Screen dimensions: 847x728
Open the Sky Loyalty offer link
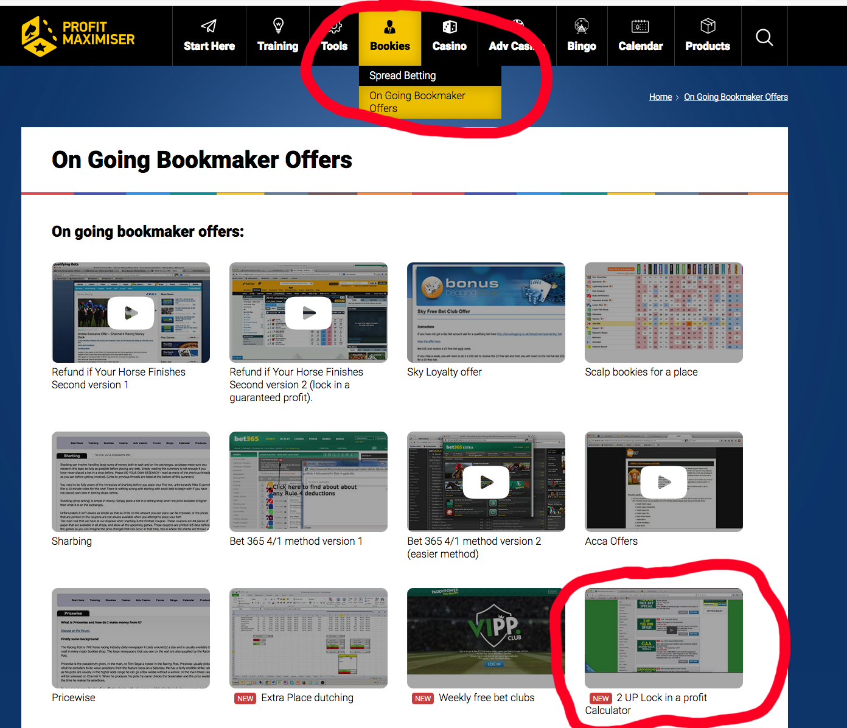(444, 372)
